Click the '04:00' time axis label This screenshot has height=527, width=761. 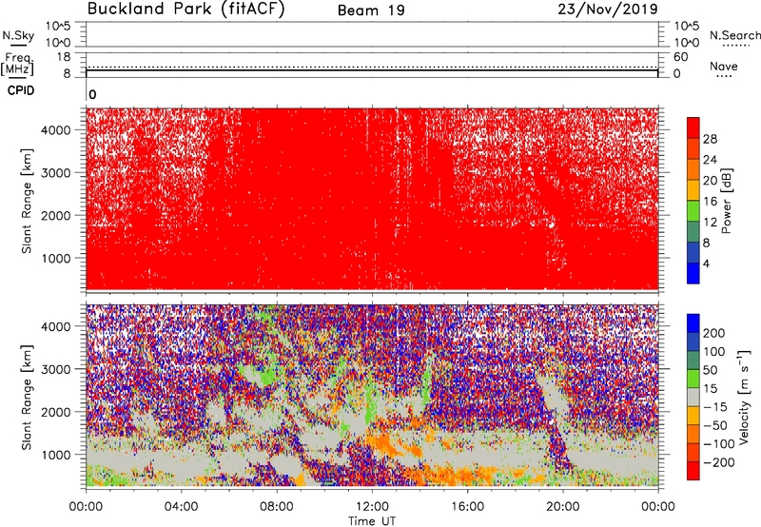[x=181, y=507]
